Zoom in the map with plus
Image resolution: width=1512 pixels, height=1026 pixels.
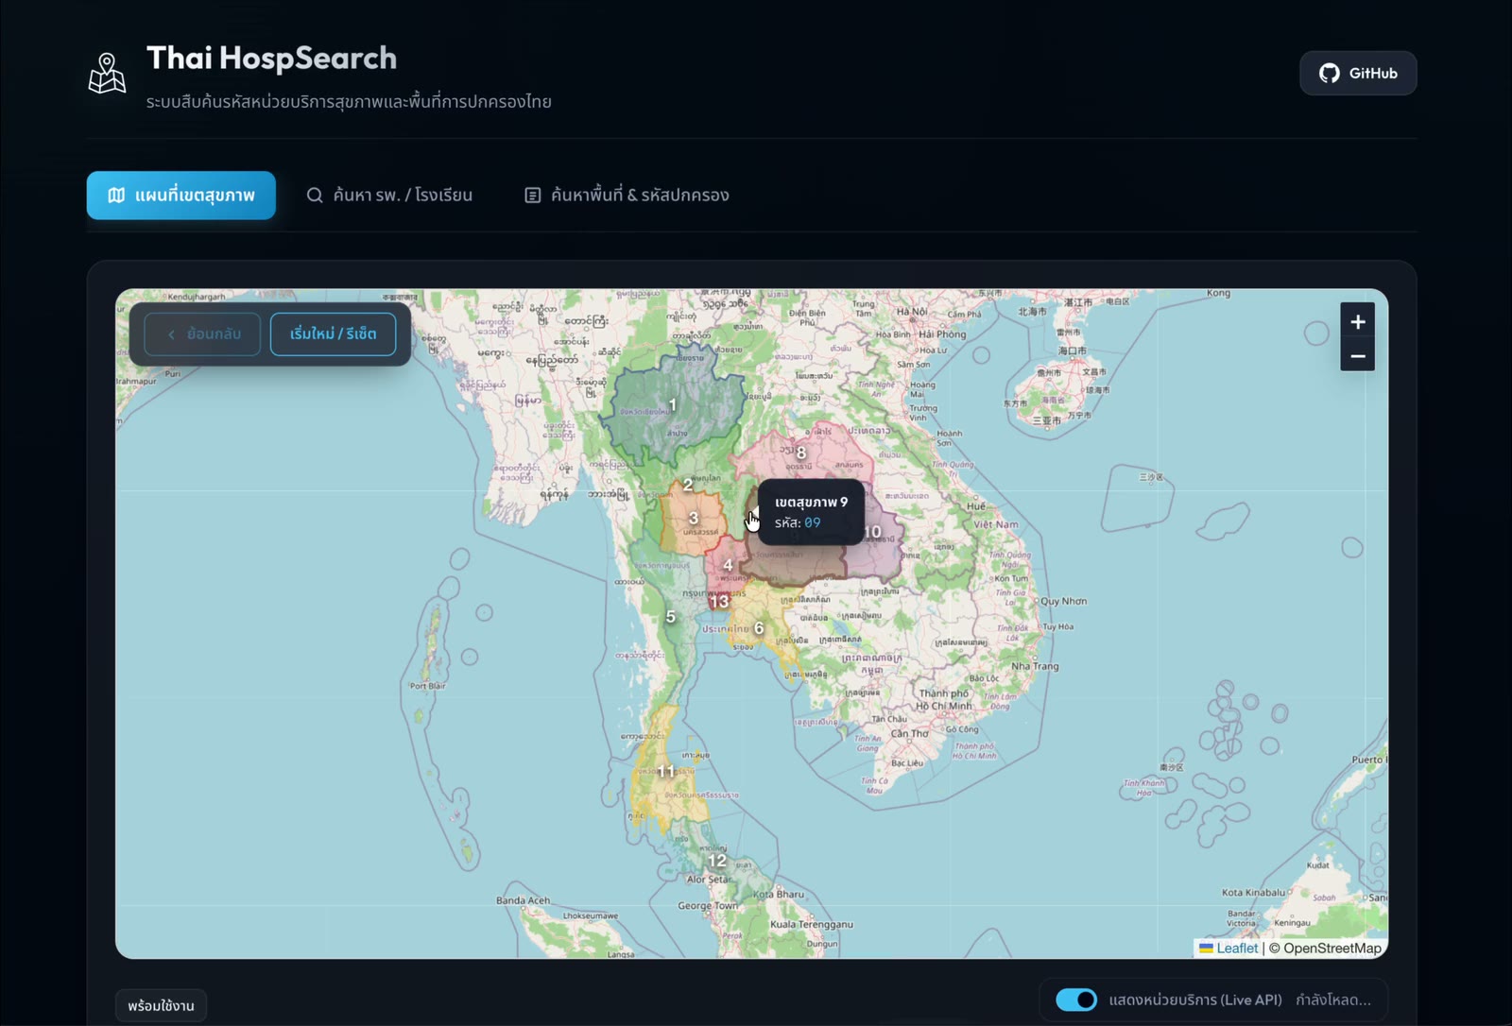click(1358, 321)
